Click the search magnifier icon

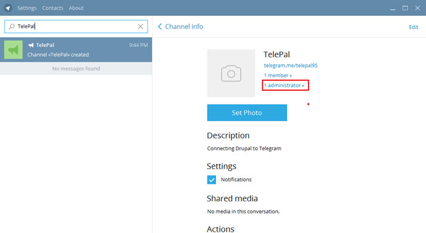tap(12, 26)
